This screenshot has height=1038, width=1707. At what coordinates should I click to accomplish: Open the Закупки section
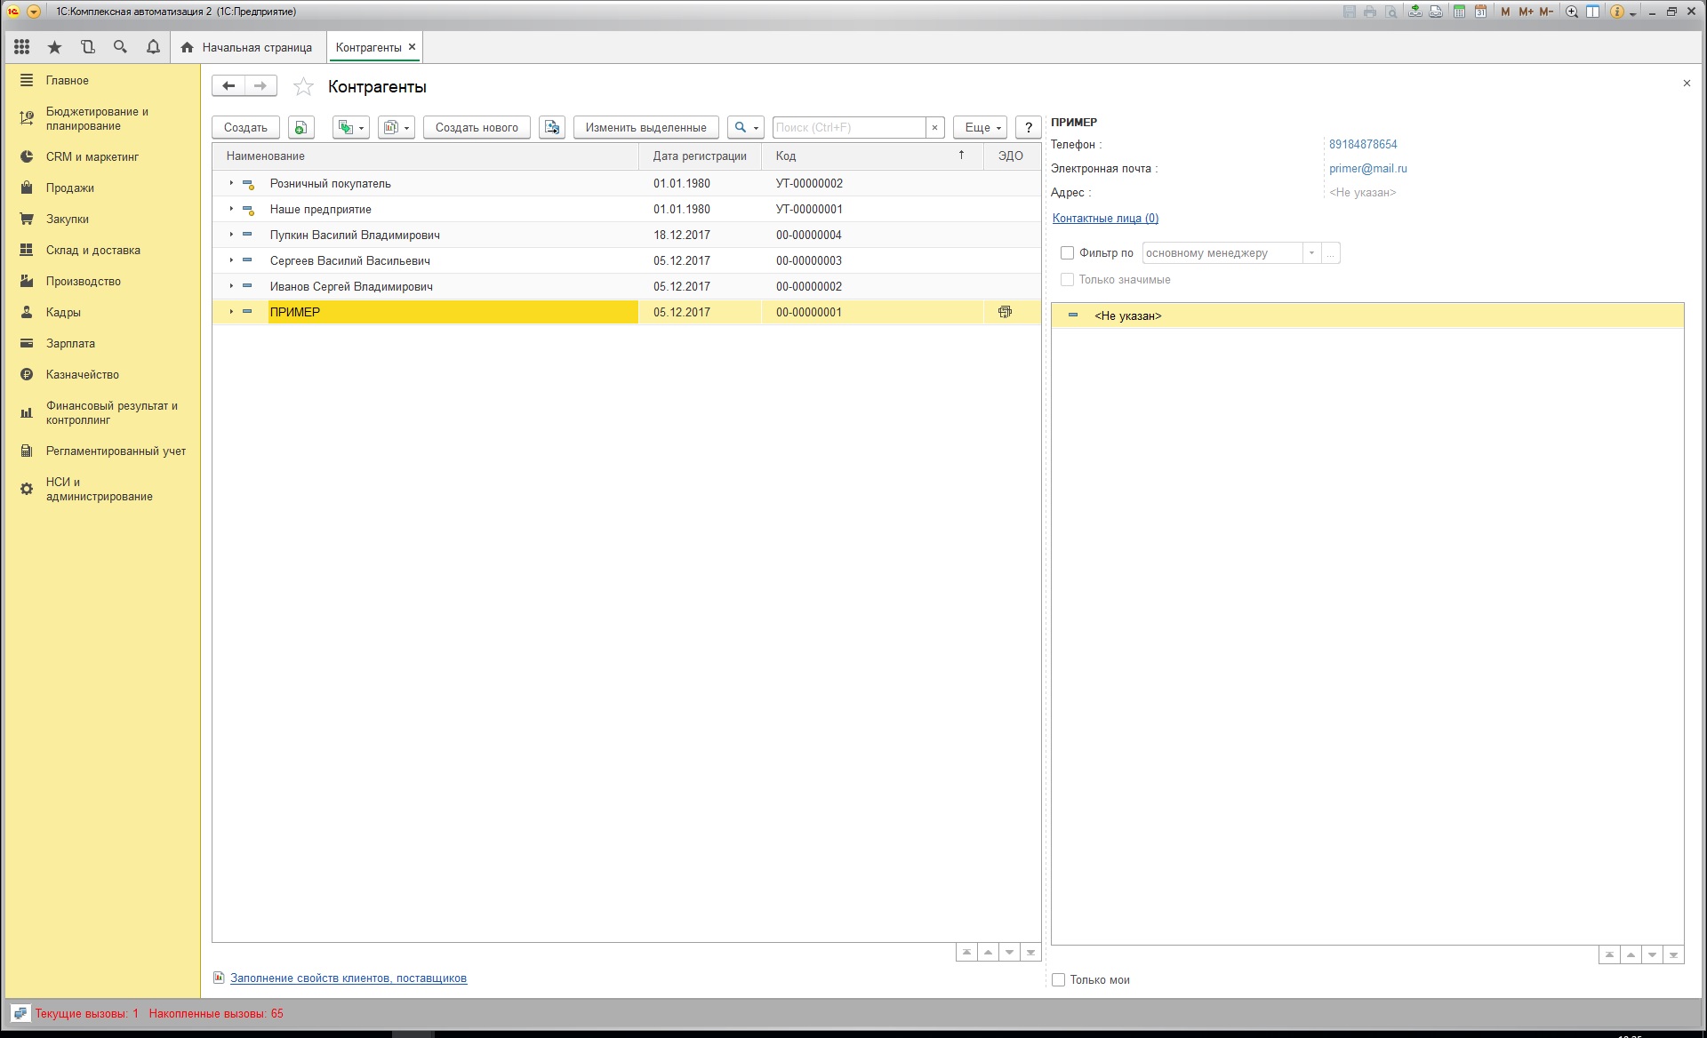pos(68,219)
